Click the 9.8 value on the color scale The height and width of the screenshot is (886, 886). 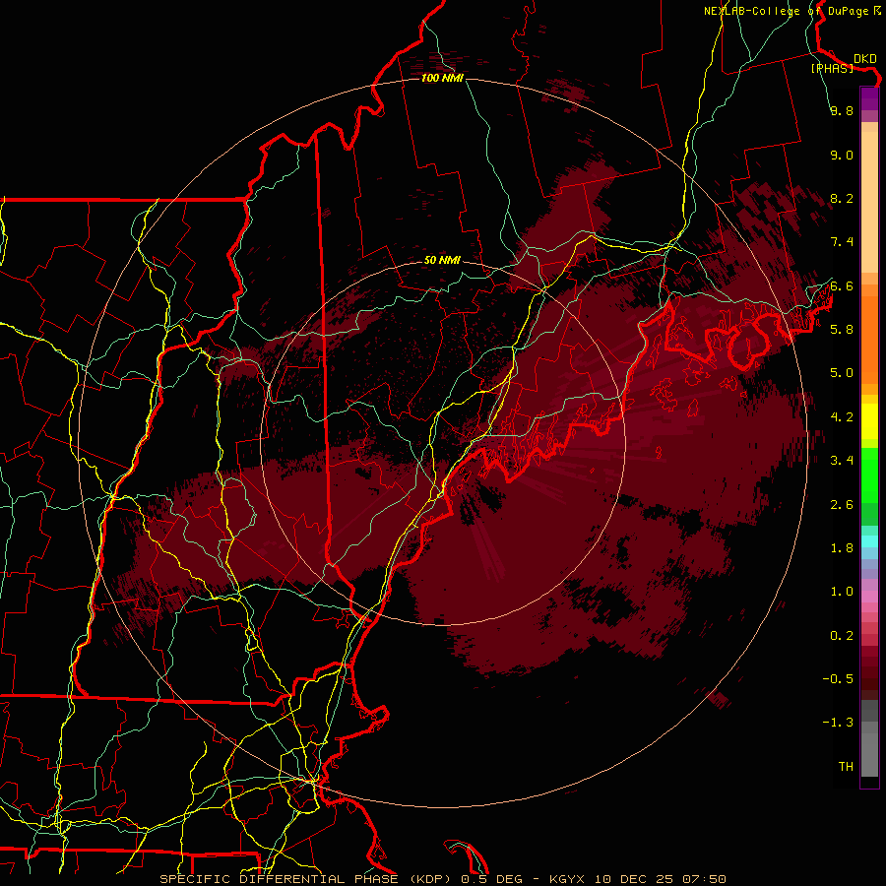pos(842,110)
